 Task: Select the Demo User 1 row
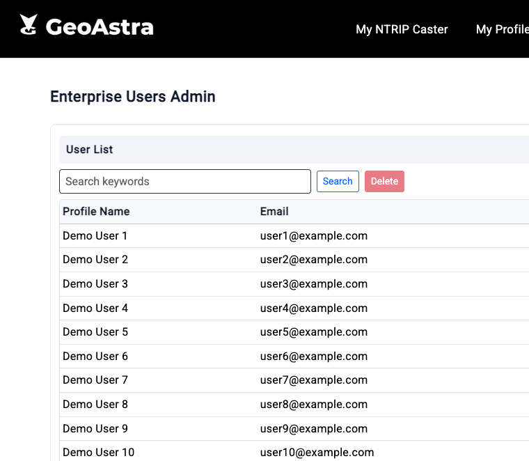tap(294, 235)
